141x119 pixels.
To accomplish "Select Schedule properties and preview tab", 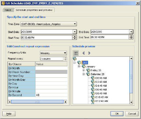I will (34, 10).
